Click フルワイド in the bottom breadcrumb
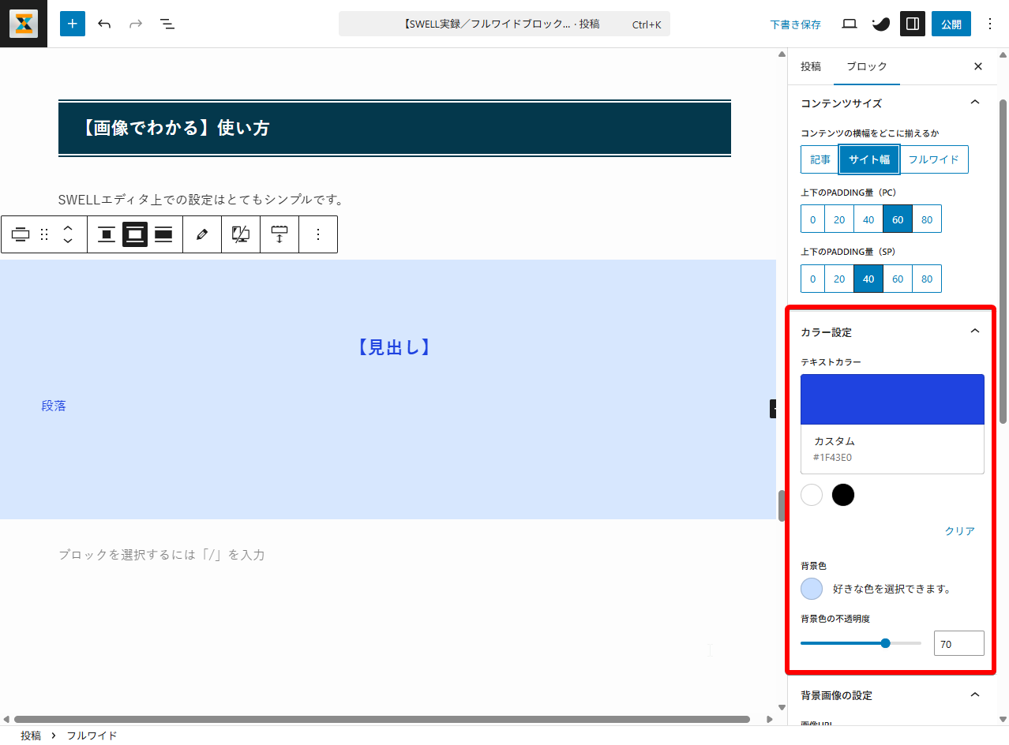This screenshot has width=1009, height=745. [x=92, y=736]
